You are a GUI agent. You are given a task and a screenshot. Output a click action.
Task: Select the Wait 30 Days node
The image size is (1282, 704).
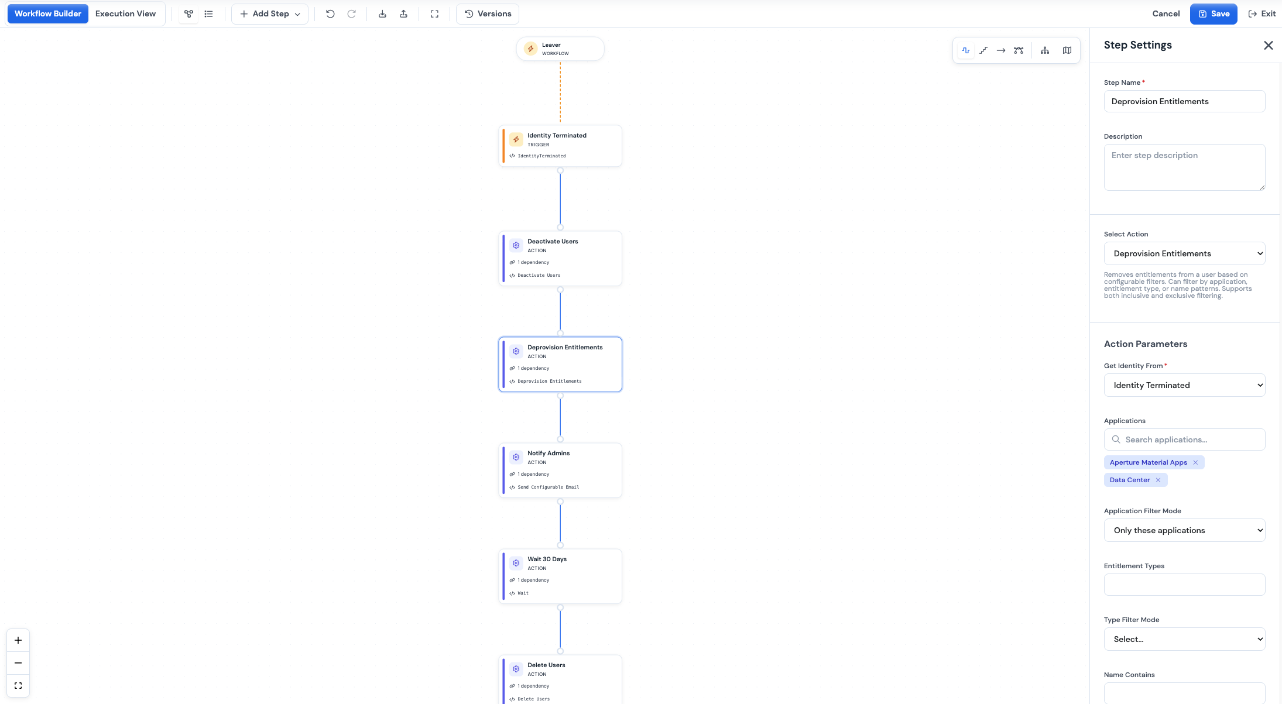(x=560, y=576)
